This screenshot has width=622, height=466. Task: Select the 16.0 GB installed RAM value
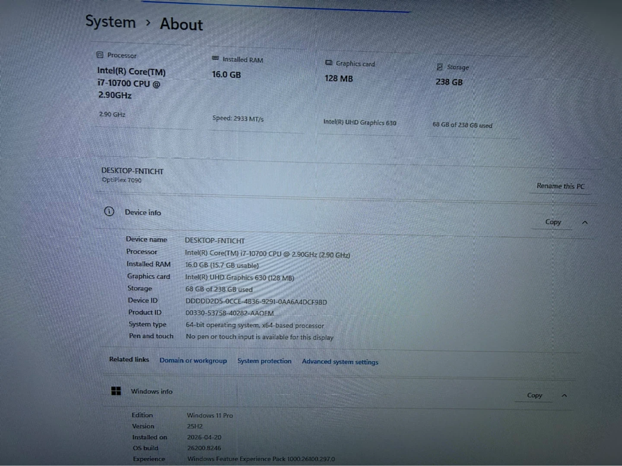click(x=226, y=74)
